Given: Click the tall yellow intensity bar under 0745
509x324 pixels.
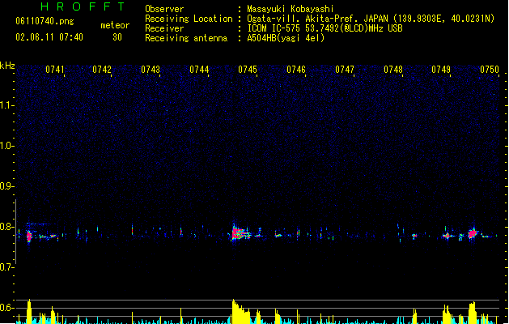Looking at the screenshot, I should [x=240, y=312].
